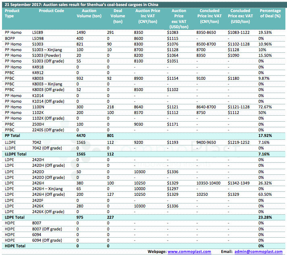This screenshot has height=257, width=287.
Task: Select PP total deal volume '801'
Action: click(x=110, y=136)
